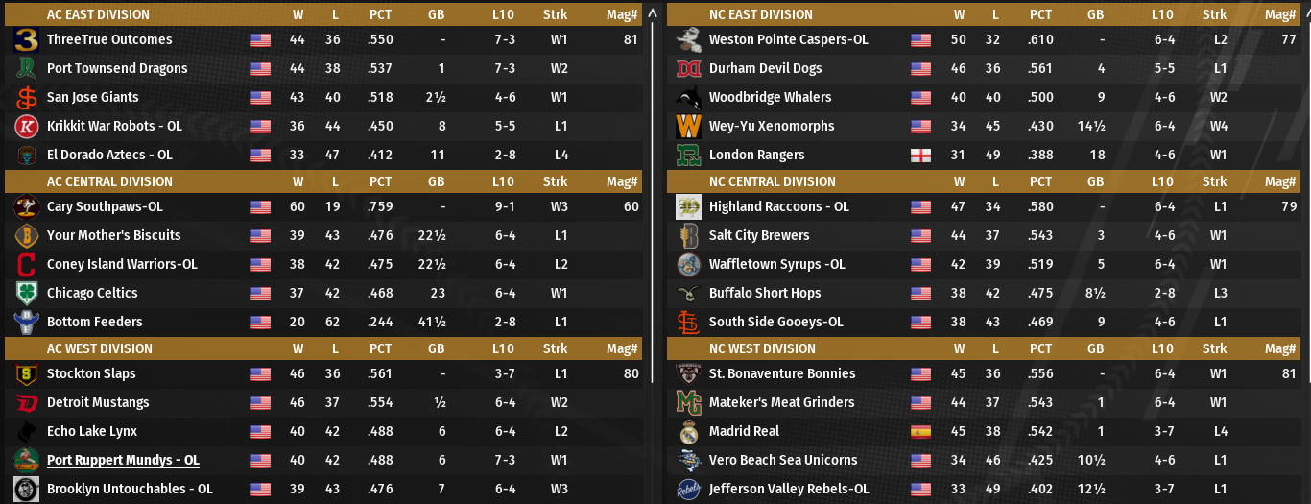This screenshot has width=1311, height=504.
Task: Click the Krikkit War Robots logo icon
Action: point(26,127)
